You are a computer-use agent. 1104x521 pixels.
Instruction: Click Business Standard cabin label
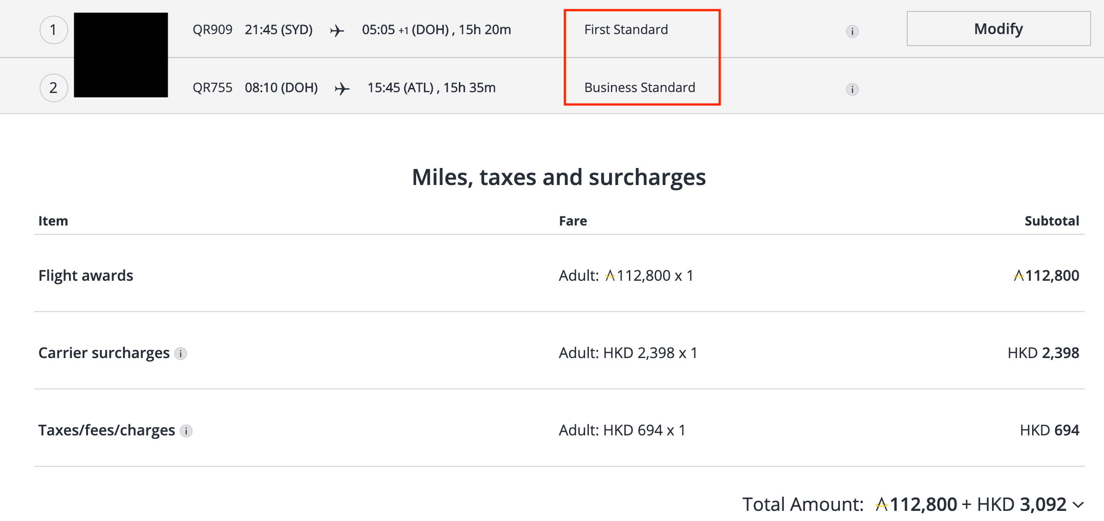pos(640,87)
